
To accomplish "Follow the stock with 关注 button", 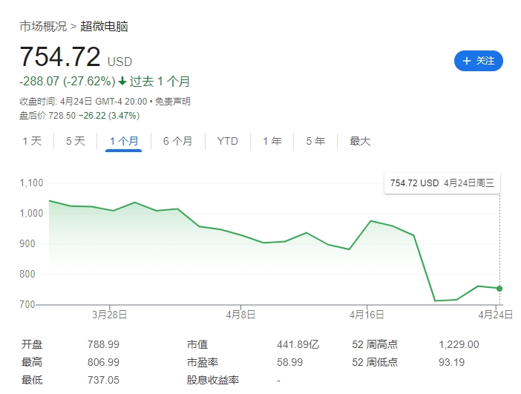I will [x=479, y=61].
